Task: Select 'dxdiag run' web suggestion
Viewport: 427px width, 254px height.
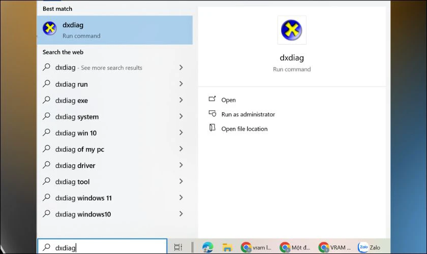Action: (71, 84)
